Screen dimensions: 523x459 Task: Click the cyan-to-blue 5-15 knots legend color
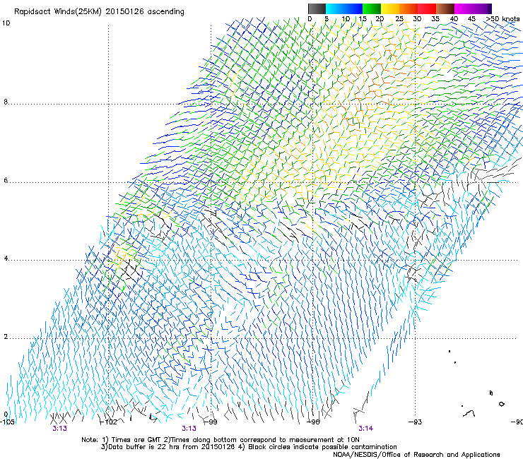tap(344, 8)
